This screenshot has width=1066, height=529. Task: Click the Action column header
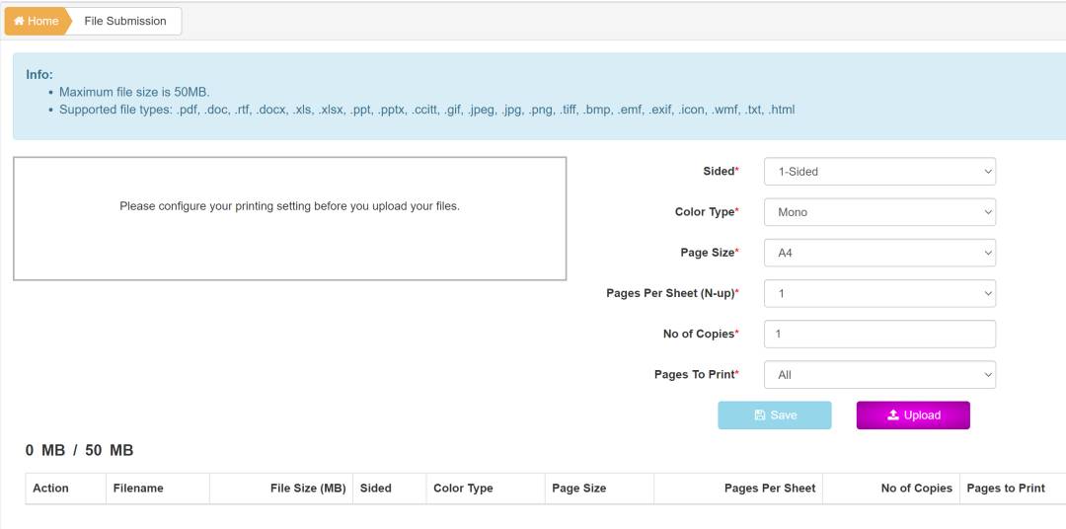pyautogui.click(x=51, y=488)
